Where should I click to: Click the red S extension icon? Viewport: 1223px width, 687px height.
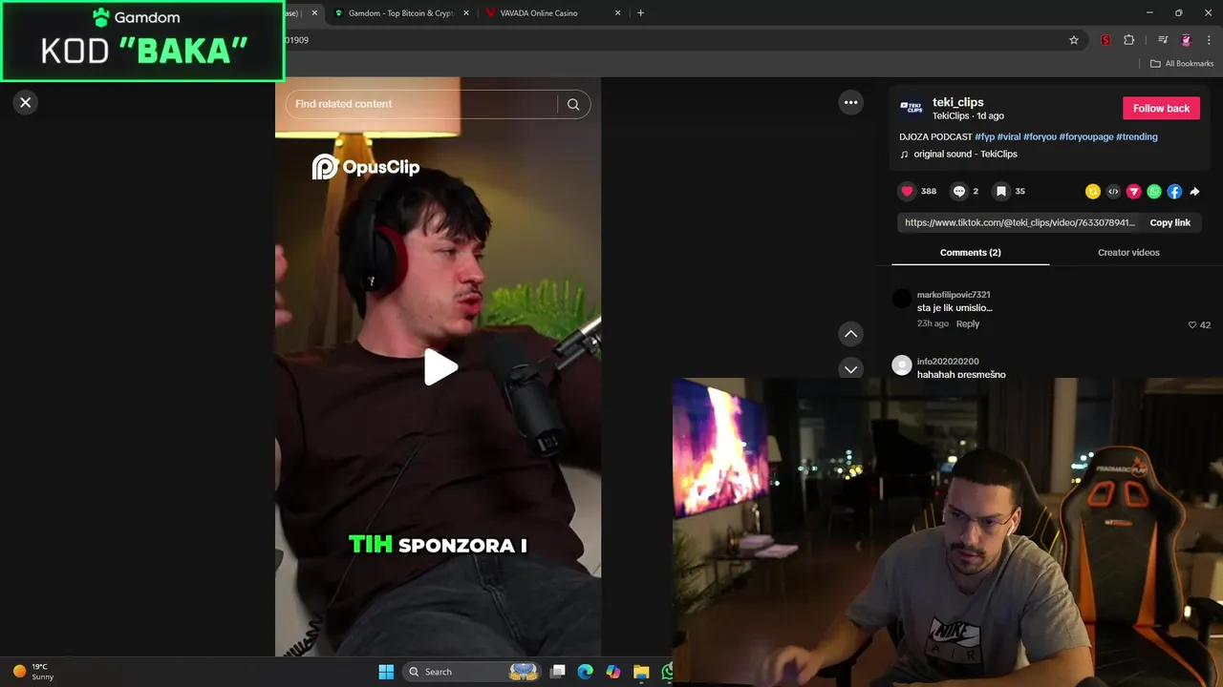[x=1105, y=40]
